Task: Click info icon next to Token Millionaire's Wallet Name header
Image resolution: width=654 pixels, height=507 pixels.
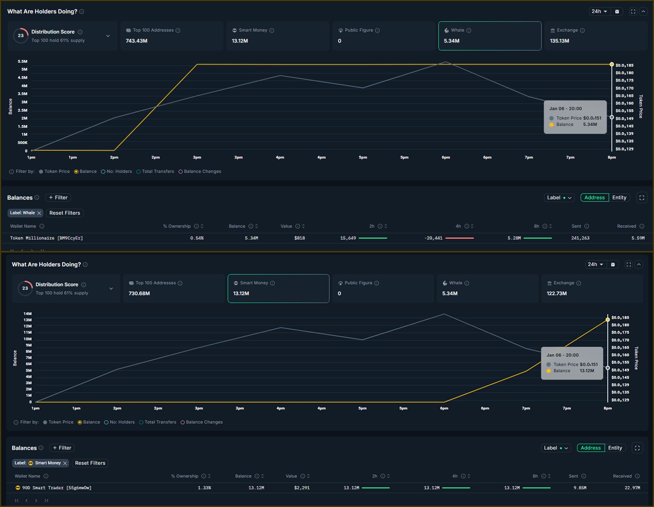Action: [42, 226]
